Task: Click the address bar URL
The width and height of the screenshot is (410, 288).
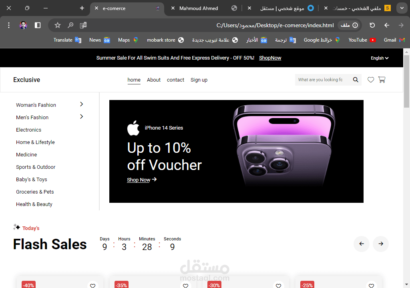Action: [x=275, y=25]
